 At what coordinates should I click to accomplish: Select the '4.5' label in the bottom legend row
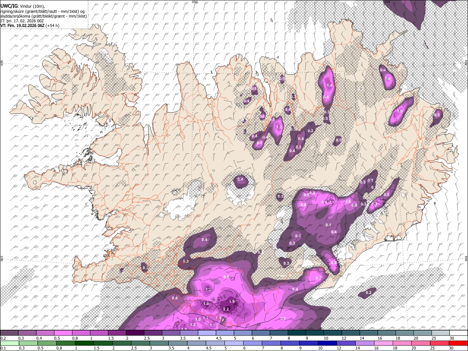[x=209, y=348]
